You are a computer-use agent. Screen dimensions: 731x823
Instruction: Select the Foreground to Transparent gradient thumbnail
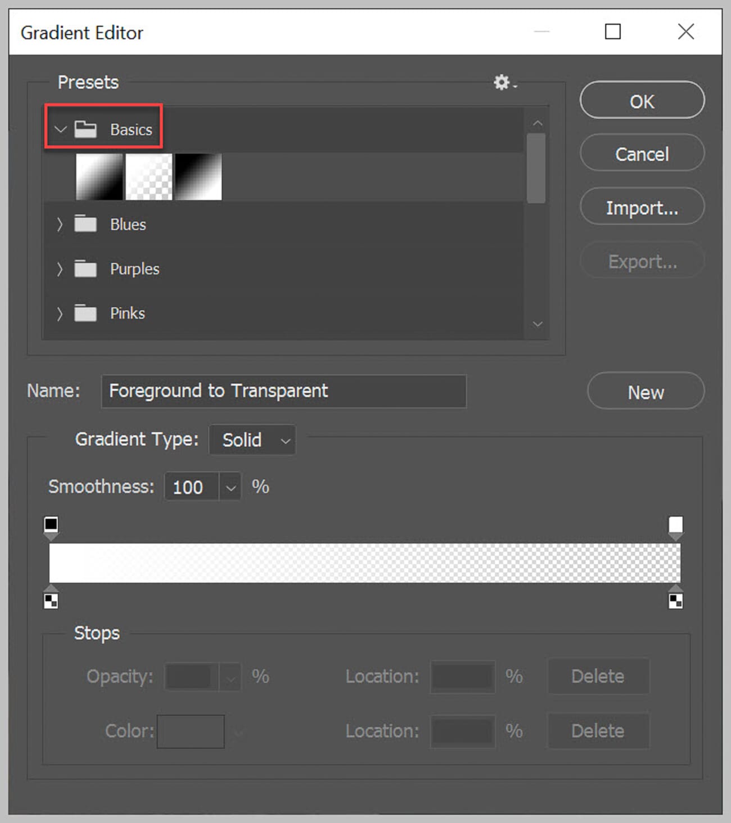148,176
